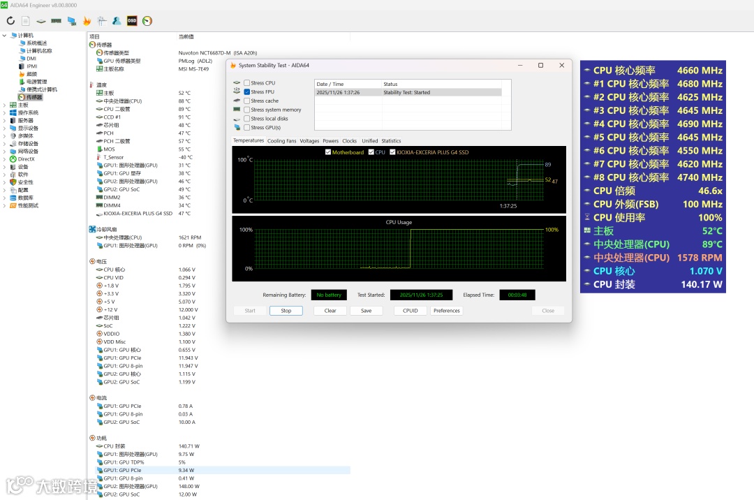Enable the Stress CPU checkbox
The image size is (754, 500).
247,83
